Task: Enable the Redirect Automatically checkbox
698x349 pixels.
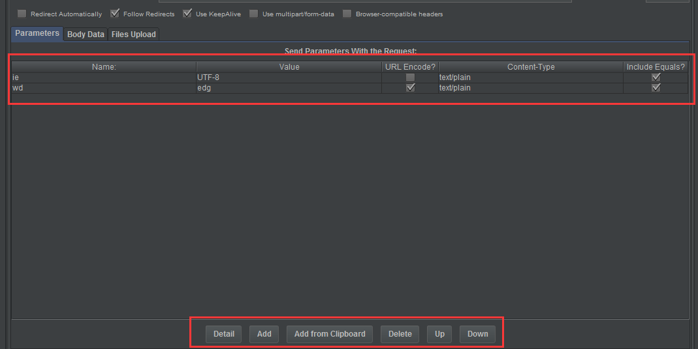Action: 22,14
